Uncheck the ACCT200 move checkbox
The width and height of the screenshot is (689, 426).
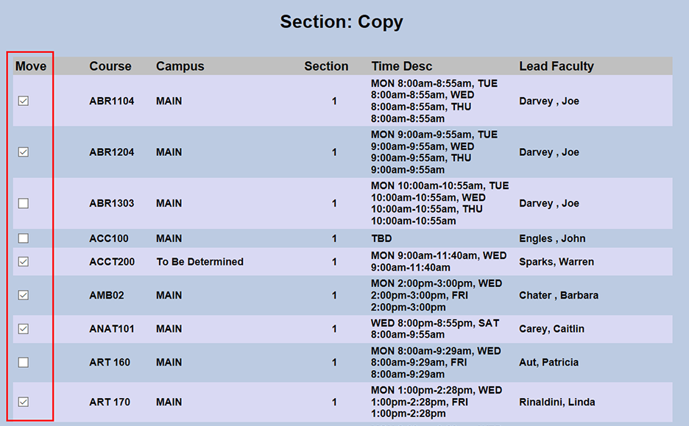[23, 261]
